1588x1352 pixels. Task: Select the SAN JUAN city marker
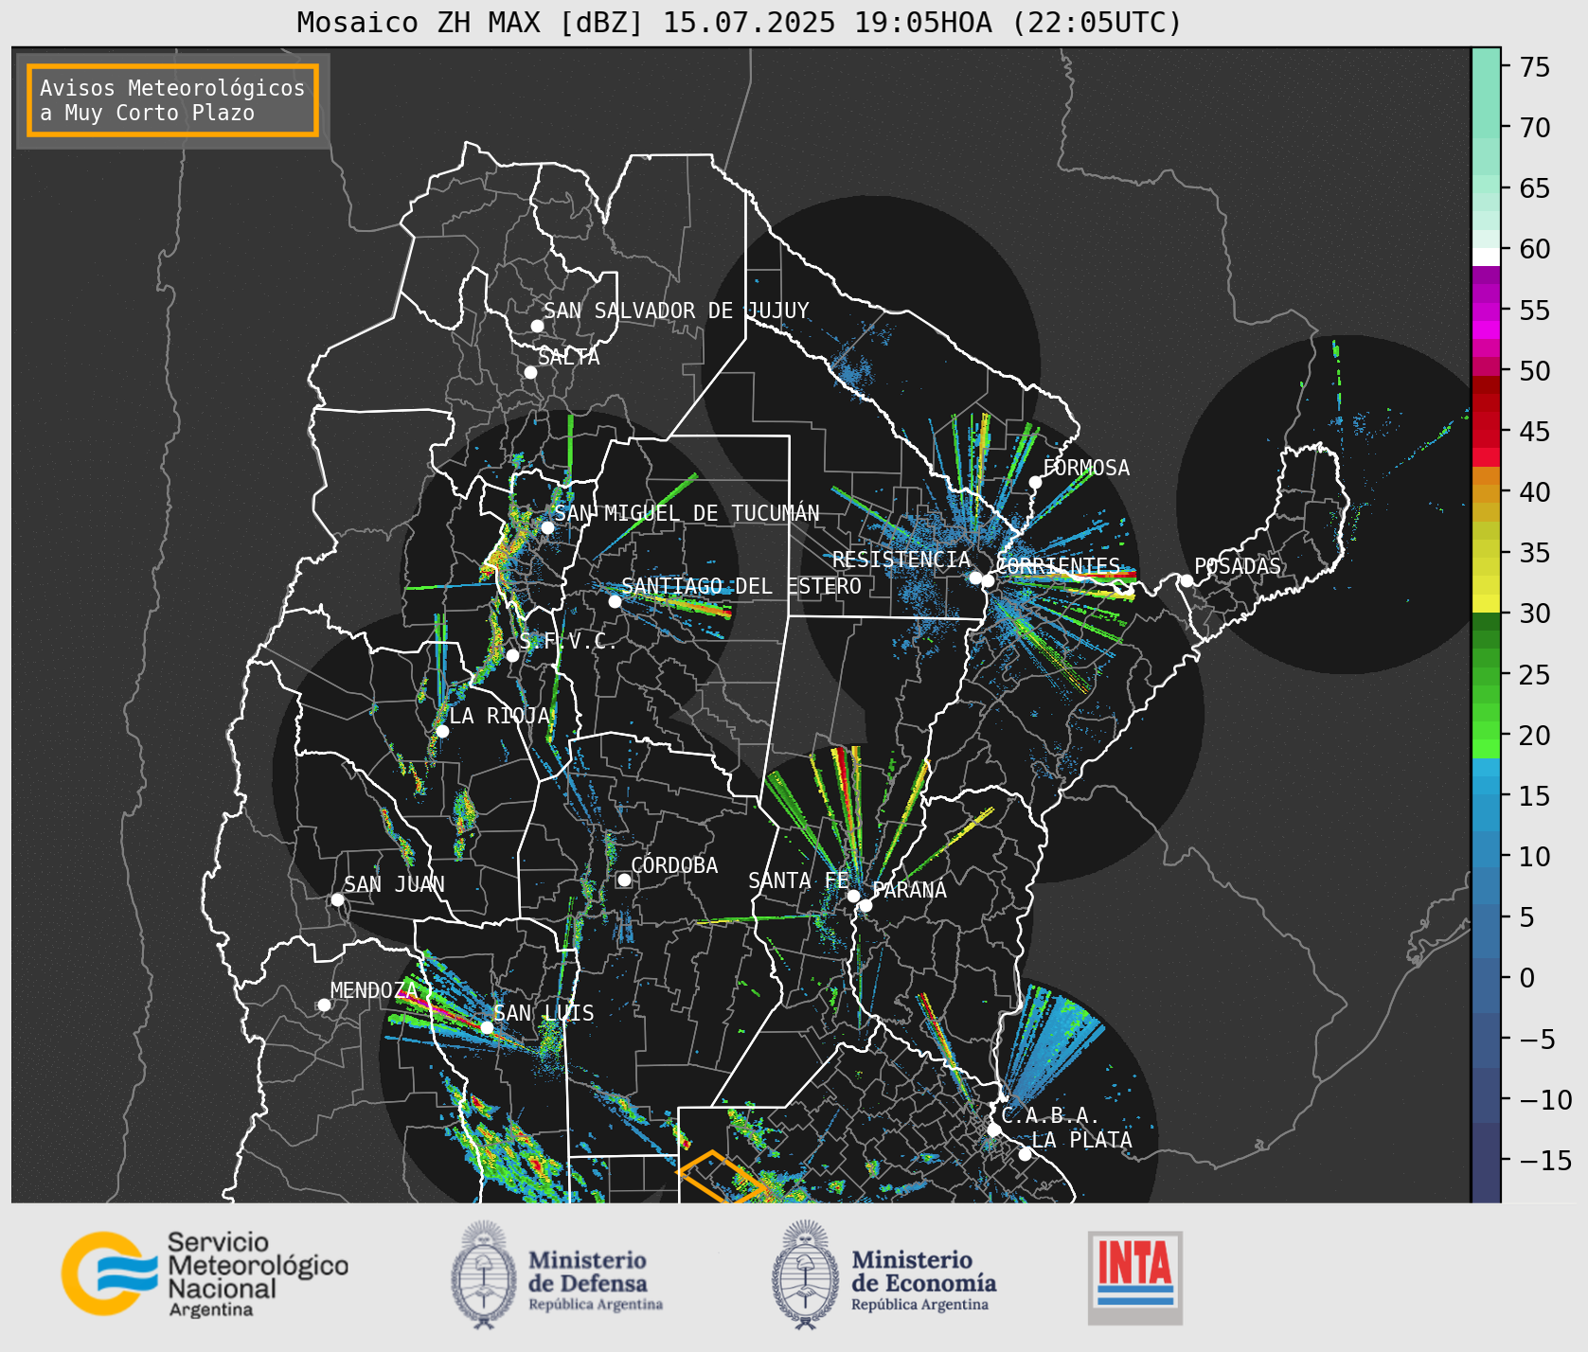click(x=337, y=899)
